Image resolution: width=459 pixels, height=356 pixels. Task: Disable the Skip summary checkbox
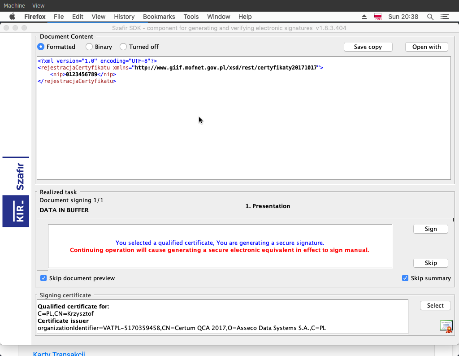click(405, 278)
